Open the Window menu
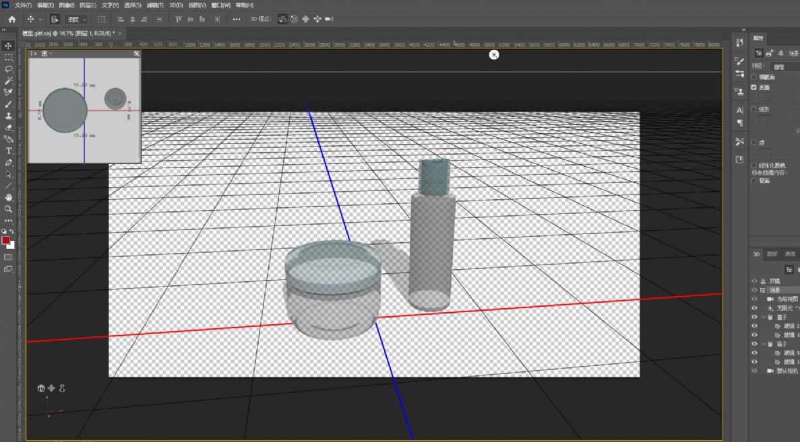 tap(221, 5)
